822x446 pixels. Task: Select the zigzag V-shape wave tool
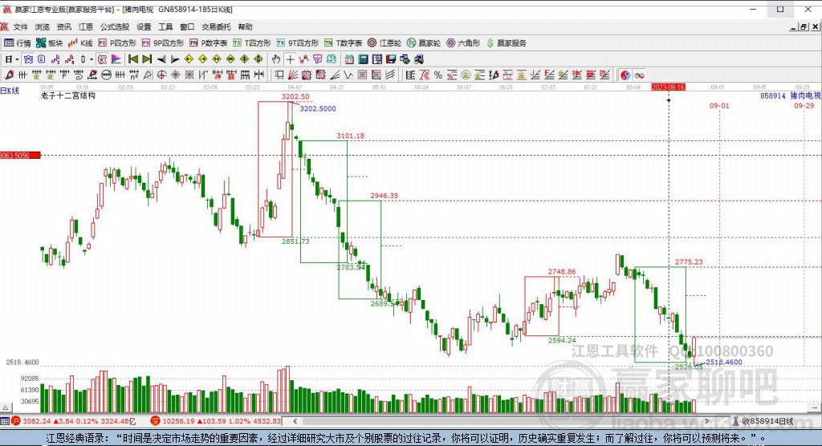point(348,75)
